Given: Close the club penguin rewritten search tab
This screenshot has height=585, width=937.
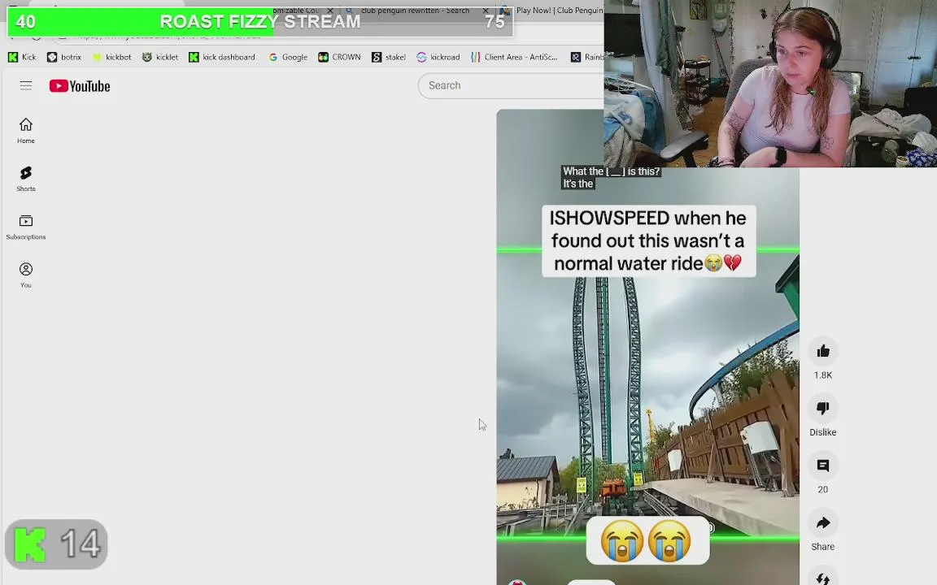Looking at the screenshot, I should [x=486, y=11].
